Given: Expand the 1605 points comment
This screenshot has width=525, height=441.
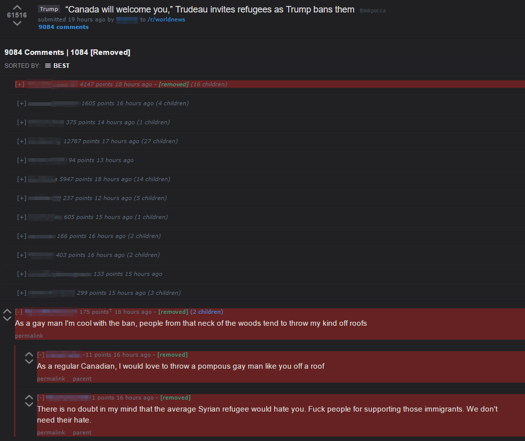Looking at the screenshot, I should [22, 103].
